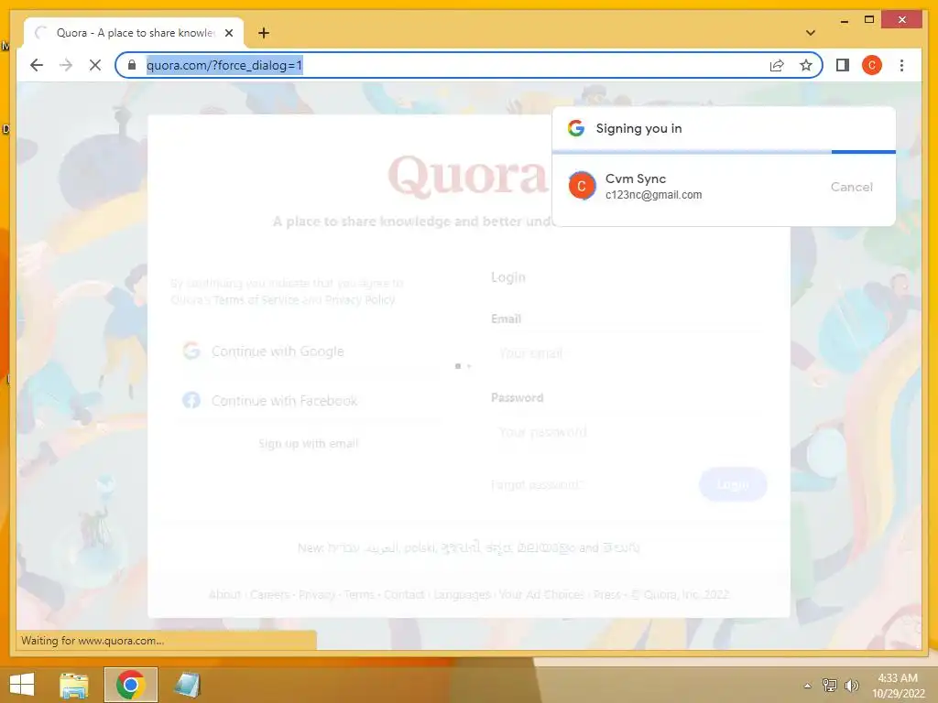Open File Explorer from the taskbar
This screenshot has height=703, width=938.
click(74, 685)
